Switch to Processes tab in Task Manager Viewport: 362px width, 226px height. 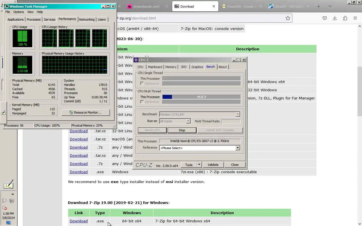click(34, 19)
